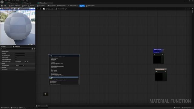The height and width of the screenshot is (109, 194).
Task: Open the Hierarchy dropdown
Action: [x=32, y=6]
